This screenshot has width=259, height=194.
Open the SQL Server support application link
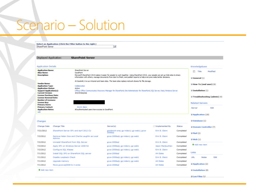(155, 91)
